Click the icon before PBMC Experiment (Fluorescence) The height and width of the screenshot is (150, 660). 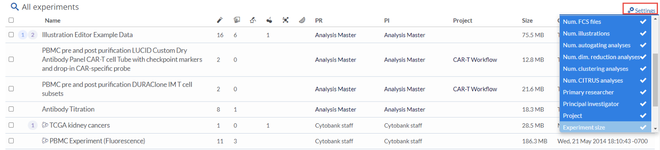pos(45,141)
